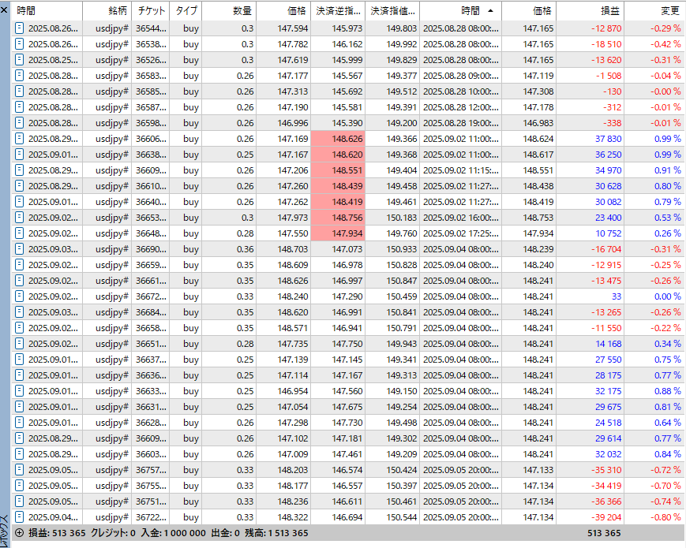Click the closing time 2025.09.02 17:25:...
This screenshot has height=548, width=686.
(461, 233)
